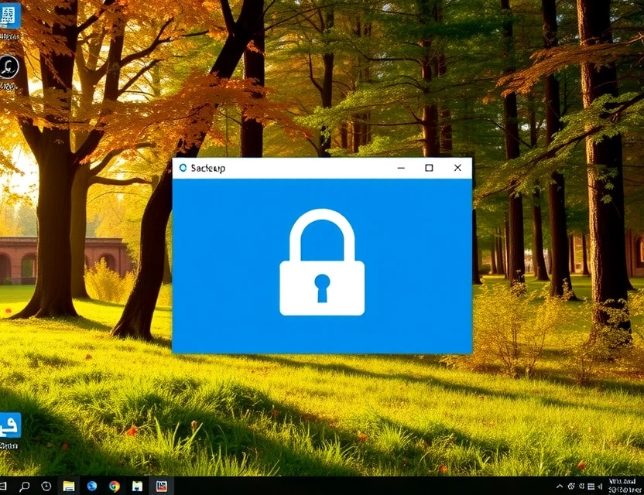Click the Sacleup window title text
644x495 pixels.
point(207,169)
